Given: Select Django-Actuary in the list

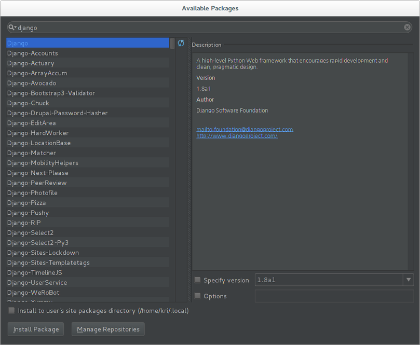Looking at the screenshot, I should coord(88,63).
